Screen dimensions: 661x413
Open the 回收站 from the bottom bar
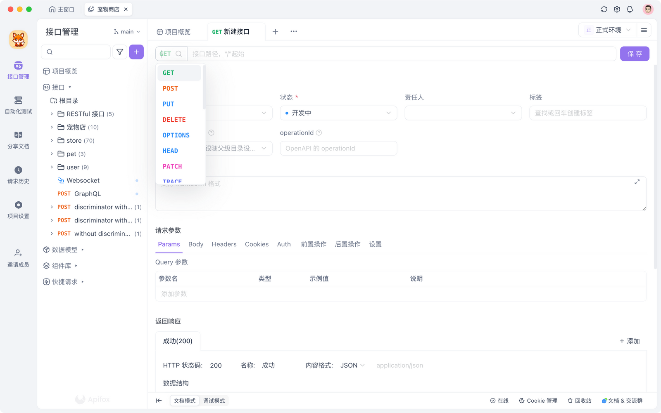click(579, 400)
